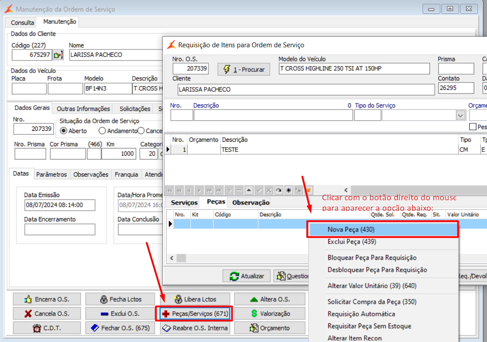
Task: Click the Nro. O.S. field showing 207339
Action: 190,68
